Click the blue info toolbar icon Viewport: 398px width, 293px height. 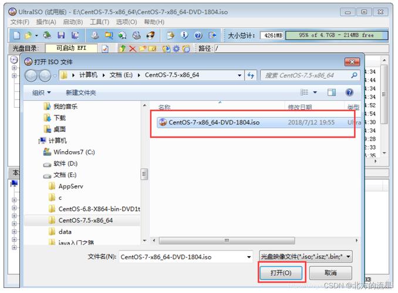point(184,35)
